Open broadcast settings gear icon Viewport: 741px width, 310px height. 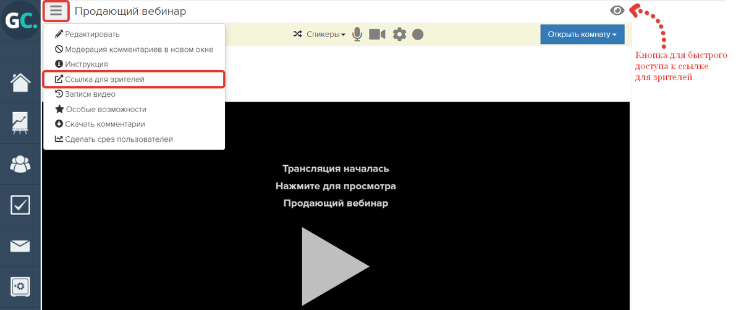click(x=399, y=35)
